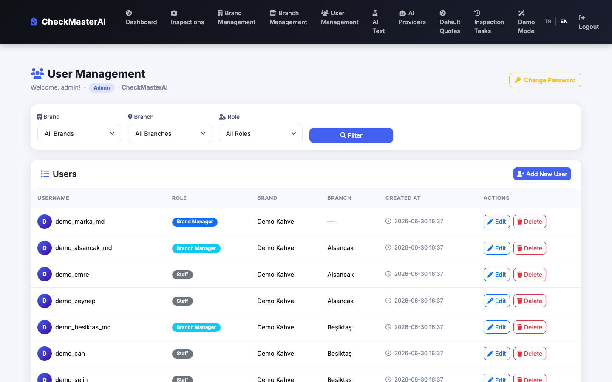
Task: Switch to Demo Mode
Action: (x=526, y=22)
